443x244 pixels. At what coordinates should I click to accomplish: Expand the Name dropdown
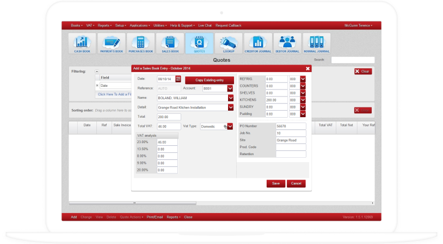(231, 98)
